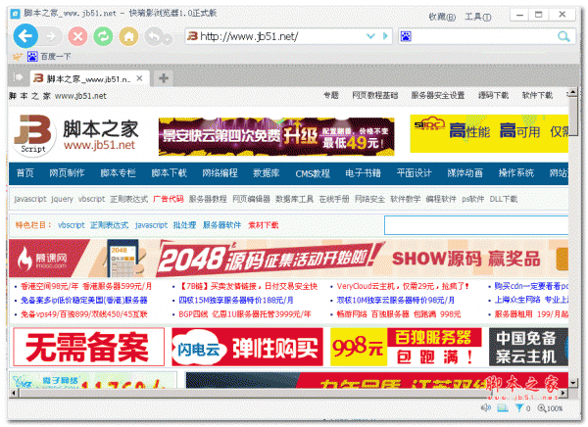Click the yellow 高性能 高可用 banner ad
588x427 pixels.
pos(489,133)
